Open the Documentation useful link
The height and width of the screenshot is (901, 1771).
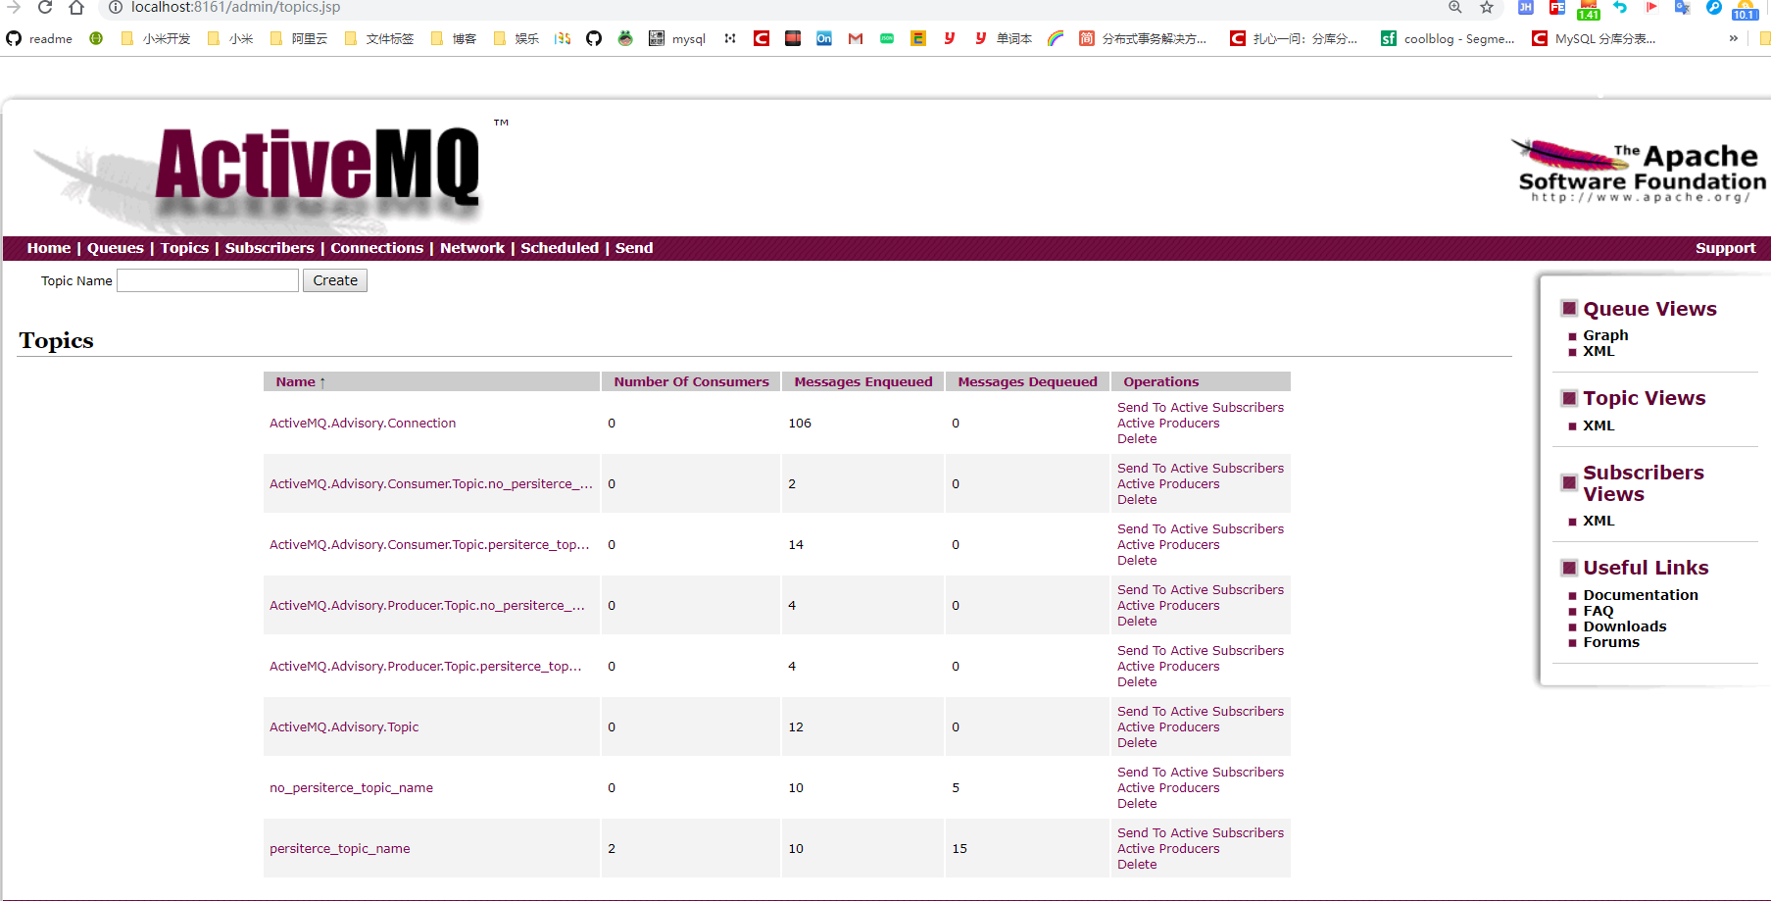(1641, 595)
